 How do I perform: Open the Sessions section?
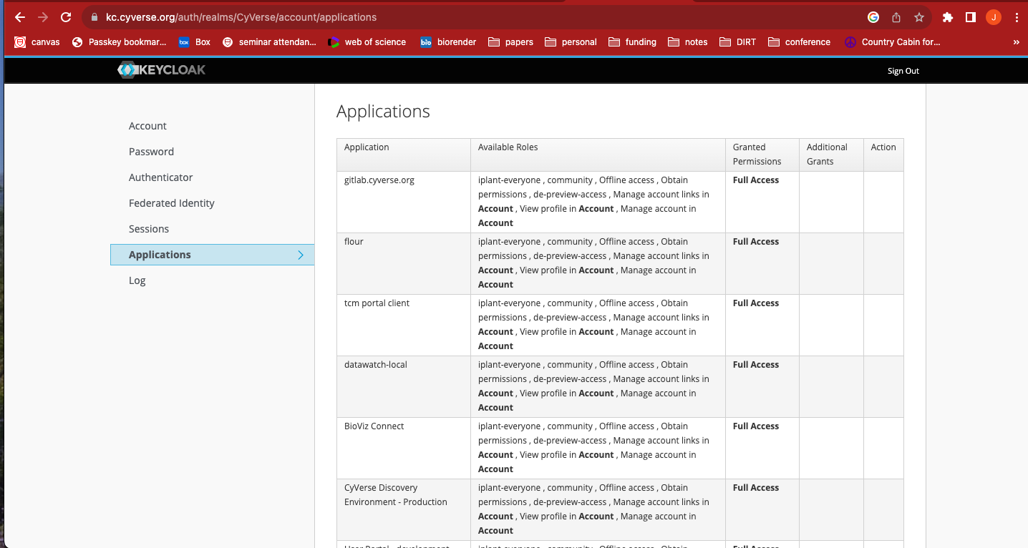149,229
